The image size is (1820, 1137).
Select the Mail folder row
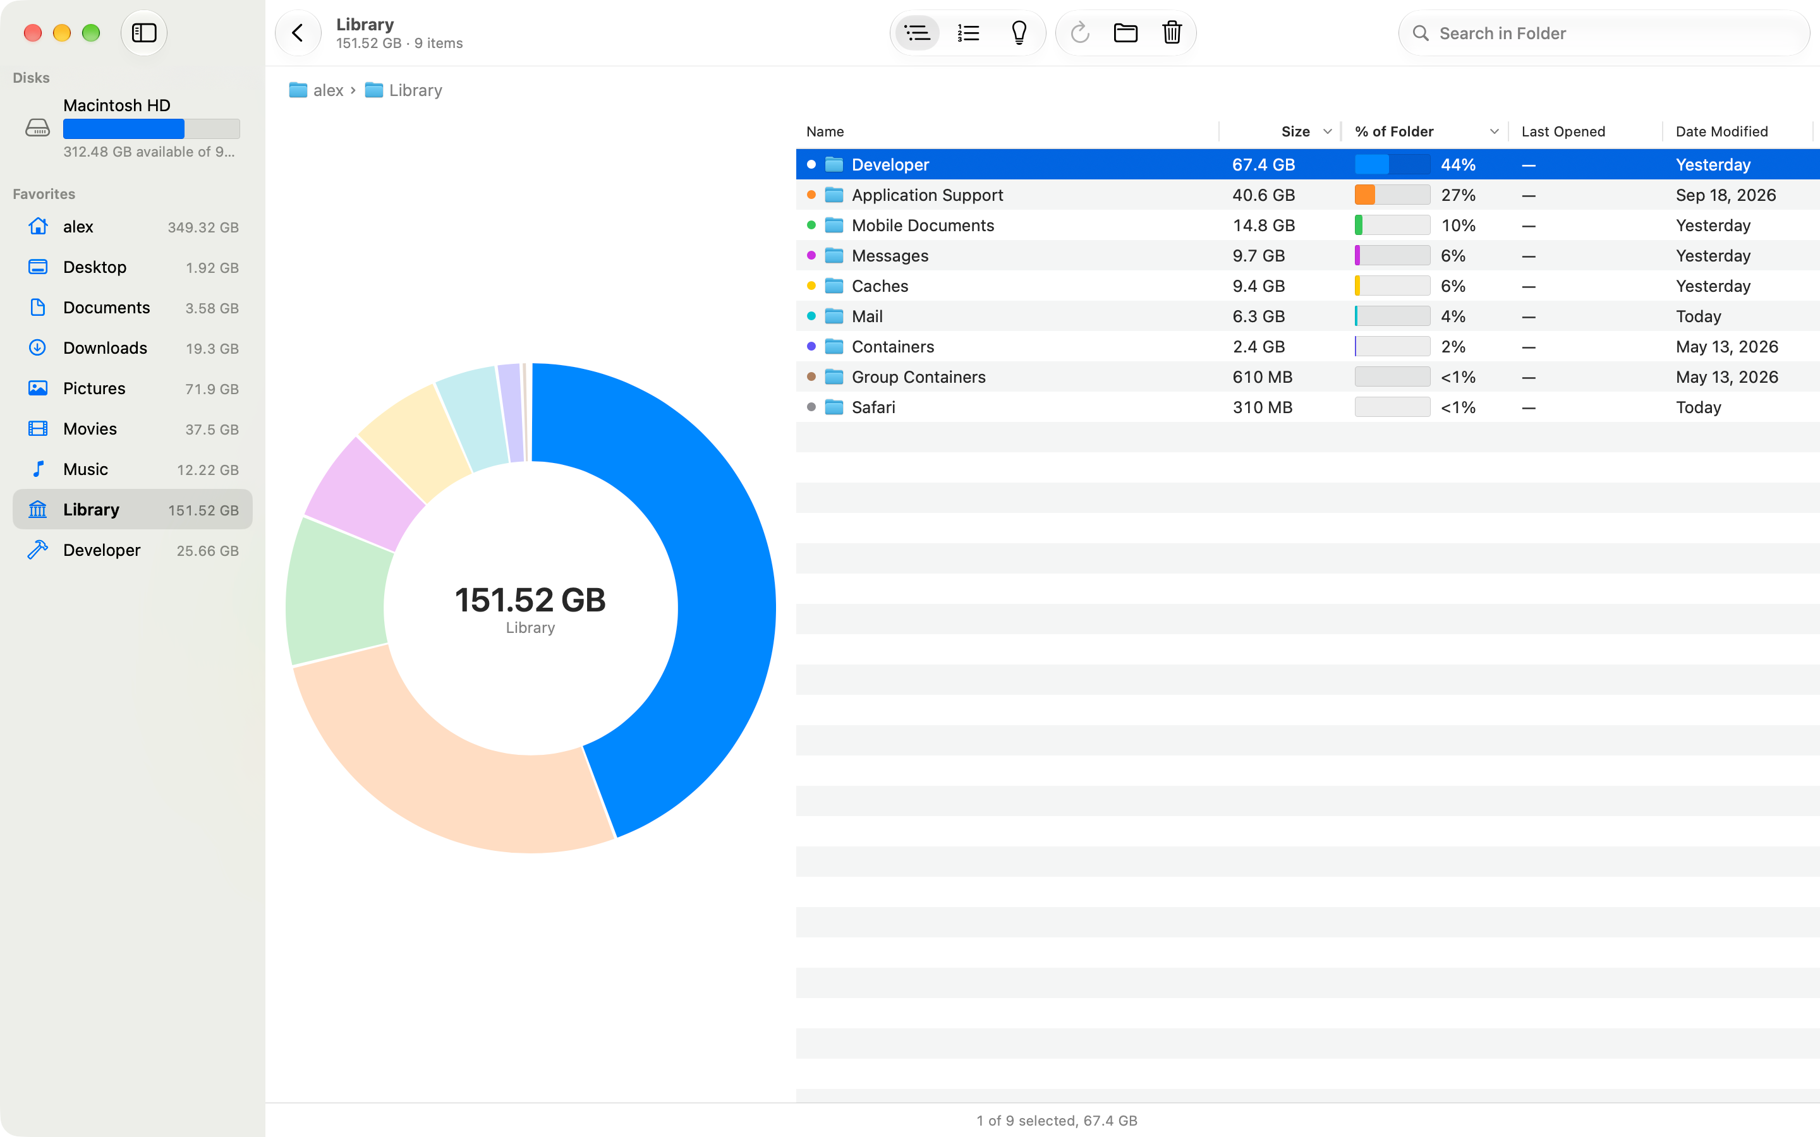(1308, 316)
